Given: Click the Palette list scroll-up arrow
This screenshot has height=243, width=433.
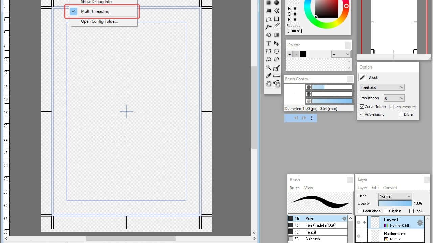Looking at the screenshot, I should 349,61.
